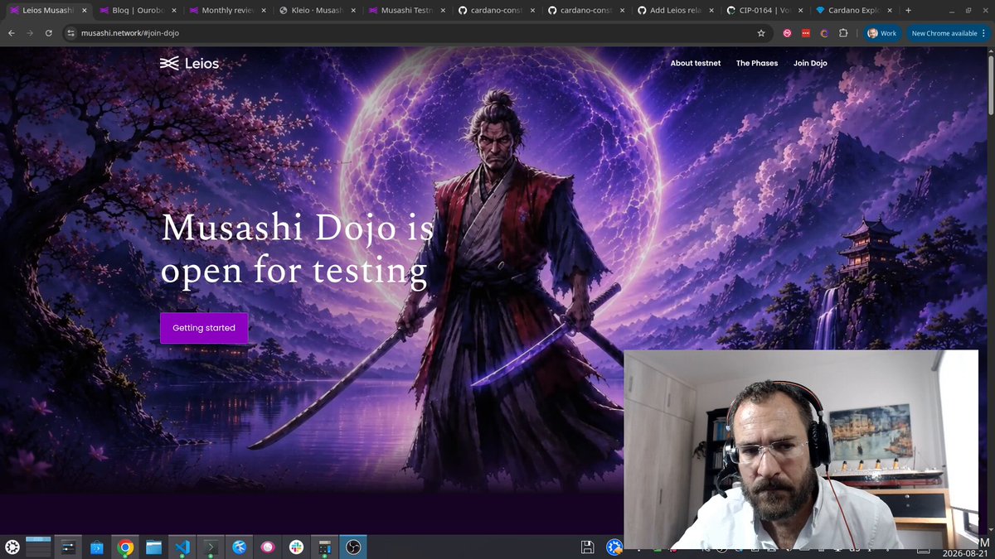The image size is (995, 559).
Task: Click the Getting started button
Action: 204,328
